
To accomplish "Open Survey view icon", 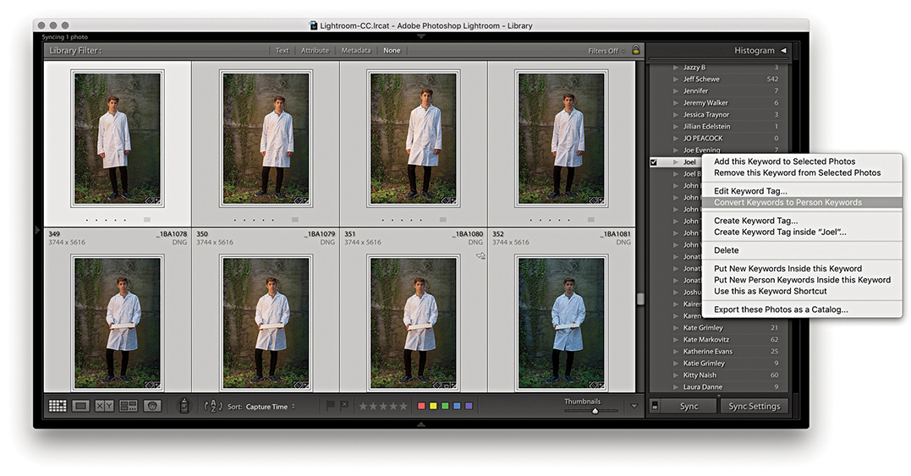I will (129, 407).
